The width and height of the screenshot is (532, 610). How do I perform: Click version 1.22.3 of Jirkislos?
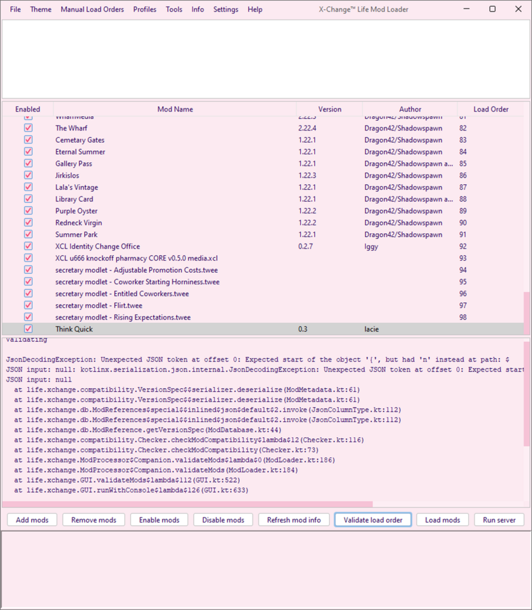[x=307, y=176]
